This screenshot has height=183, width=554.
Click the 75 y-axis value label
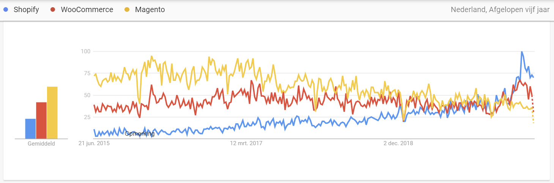point(87,73)
